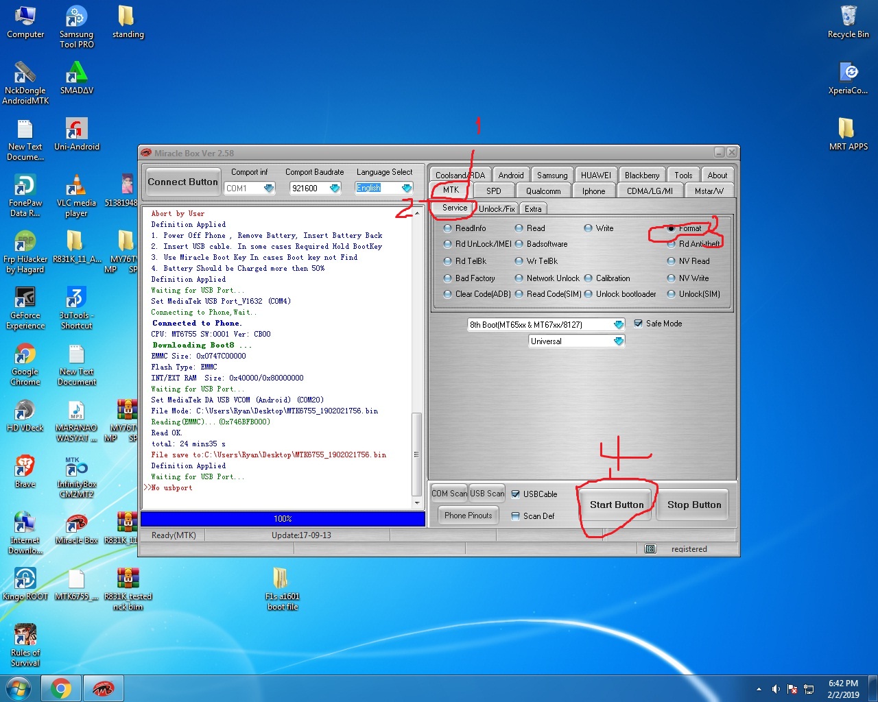Viewport: 878px width, 702px height.
Task: Open the Recycle Bin
Action: coord(848,22)
